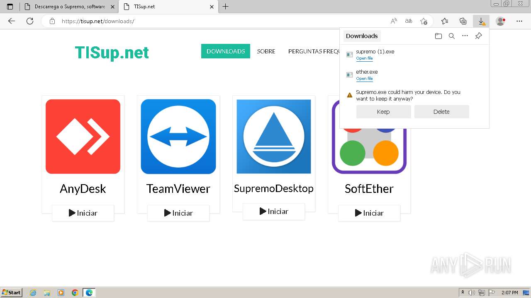The image size is (531, 298).
Task: Click the SupremoDesktop logo image
Action: (274, 137)
